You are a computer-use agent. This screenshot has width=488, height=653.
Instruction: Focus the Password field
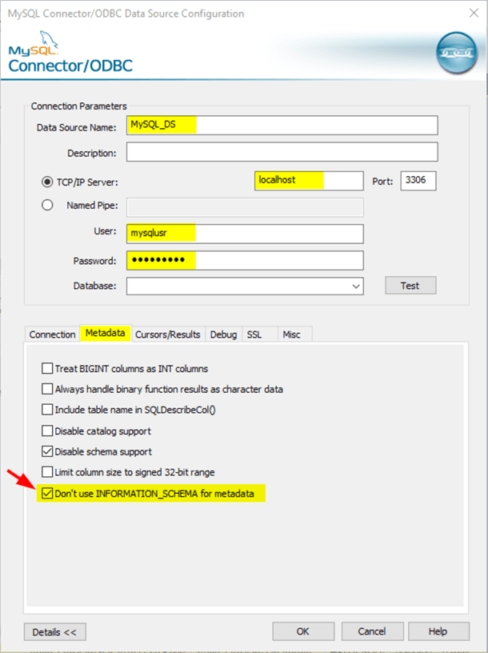pyautogui.click(x=245, y=260)
